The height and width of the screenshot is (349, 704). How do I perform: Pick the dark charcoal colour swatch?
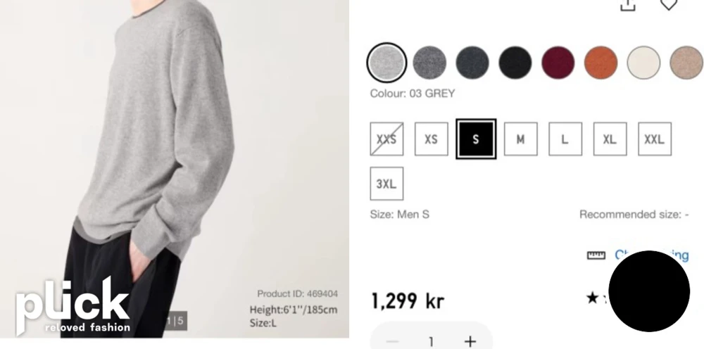coord(472,63)
